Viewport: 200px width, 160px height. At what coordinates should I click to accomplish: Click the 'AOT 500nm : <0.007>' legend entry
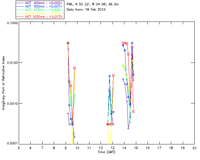[x=40, y=6]
